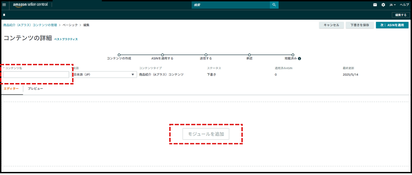The height and width of the screenshot is (175, 412).
Task: Click the 次：ASINを適用 button
Action: 392,25
